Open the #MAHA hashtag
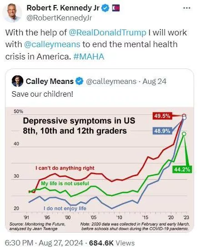Image resolution: width=200 pixels, height=250 pixels. coord(89,56)
